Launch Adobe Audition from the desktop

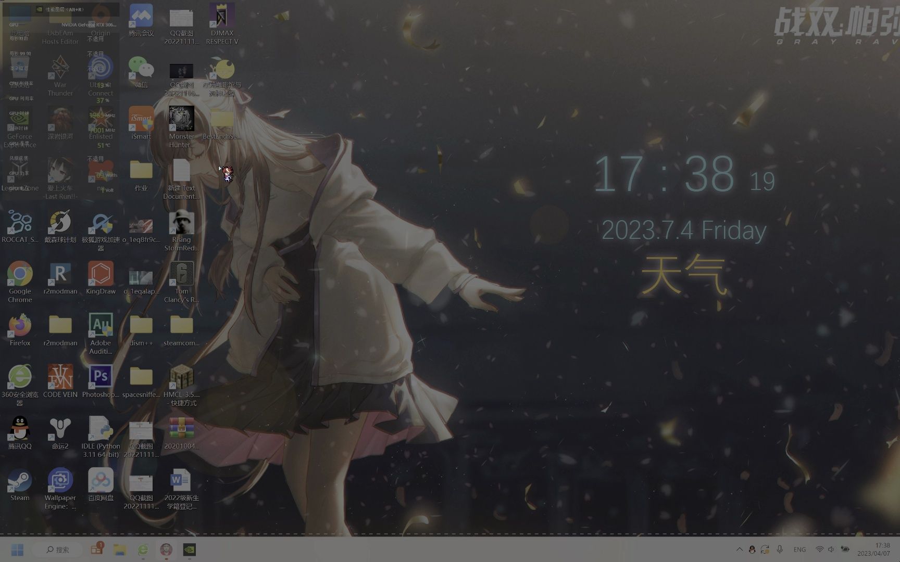101,326
